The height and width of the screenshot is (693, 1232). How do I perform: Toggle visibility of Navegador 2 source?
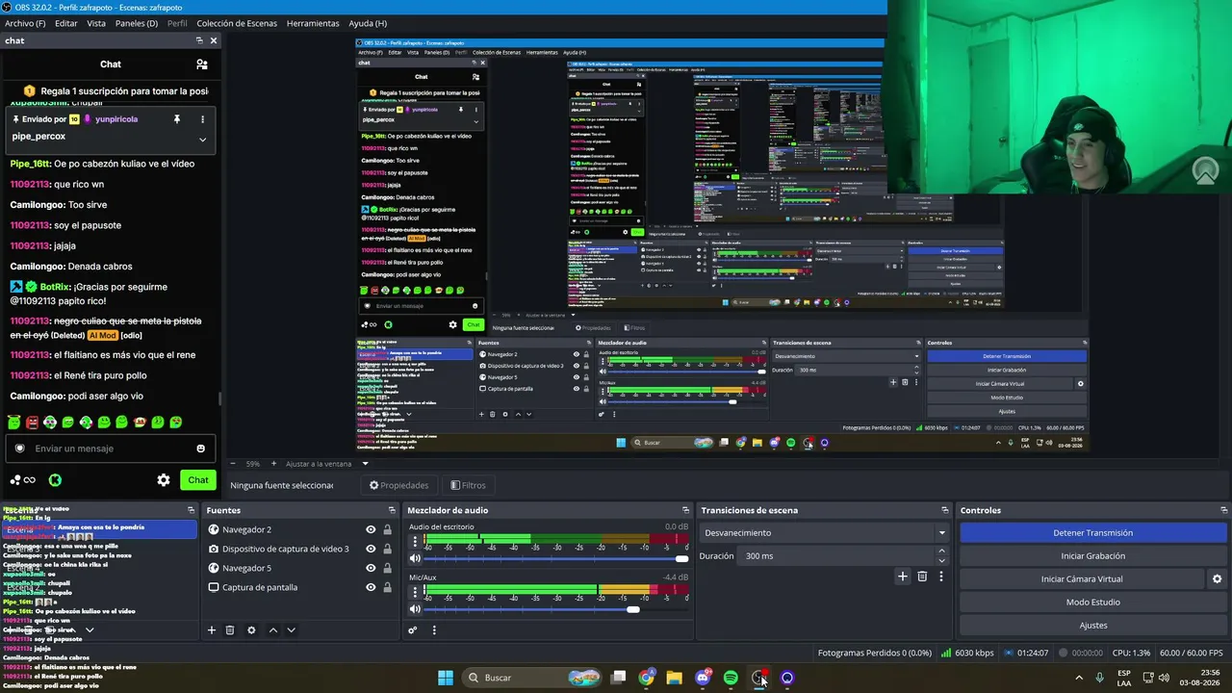[x=371, y=529]
